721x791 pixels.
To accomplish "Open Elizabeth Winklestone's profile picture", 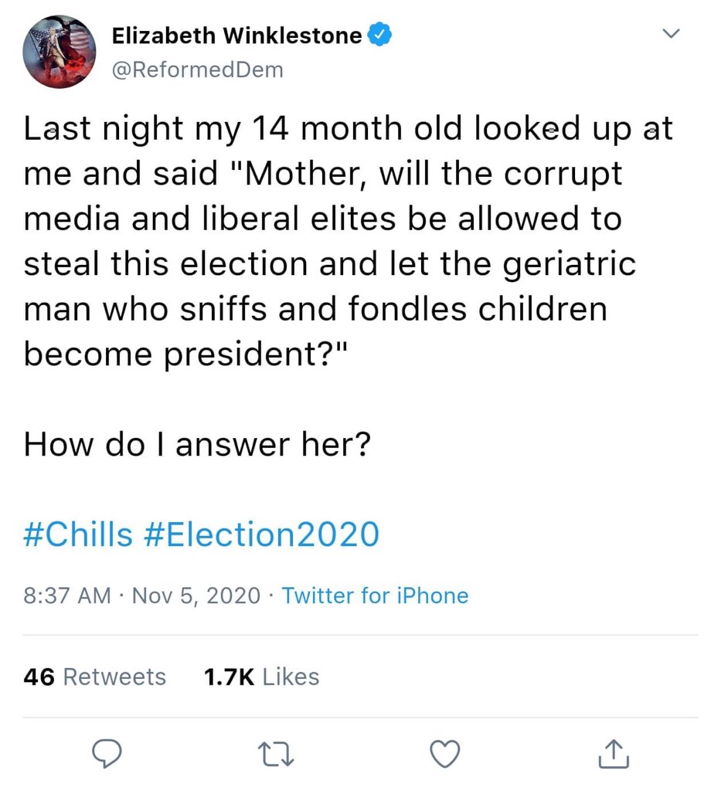I will [60, 52].
